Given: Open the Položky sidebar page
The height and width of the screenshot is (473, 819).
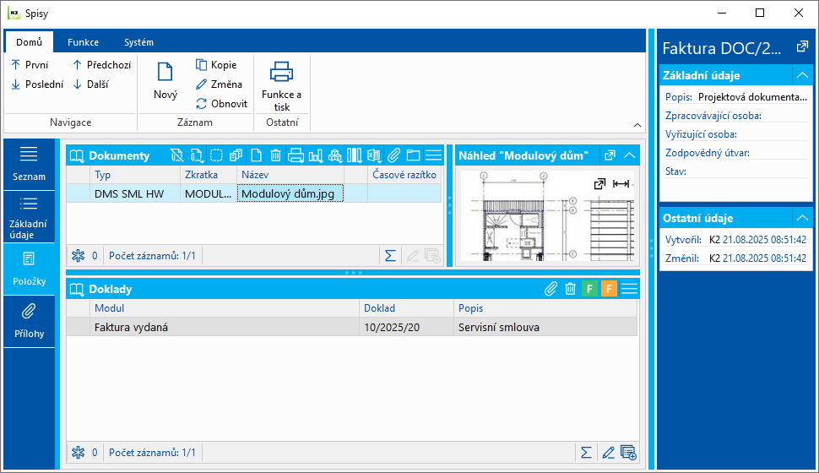Looking at the screenshot, I should (30, 269).
